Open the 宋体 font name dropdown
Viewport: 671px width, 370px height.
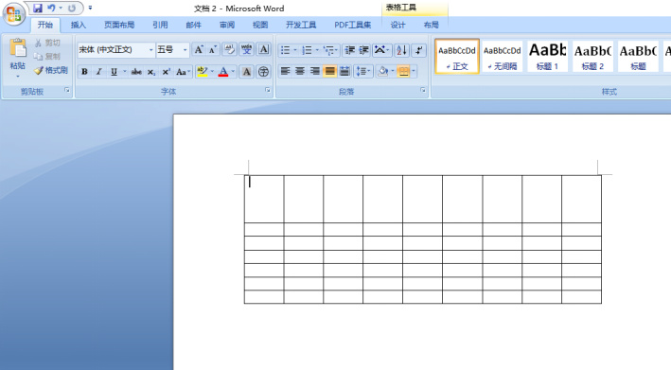[x=150, y=50]
